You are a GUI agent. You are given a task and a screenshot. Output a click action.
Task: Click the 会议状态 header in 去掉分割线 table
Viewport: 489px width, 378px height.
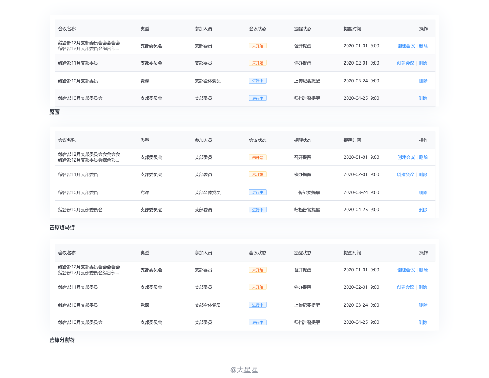[x=258, y=253]
